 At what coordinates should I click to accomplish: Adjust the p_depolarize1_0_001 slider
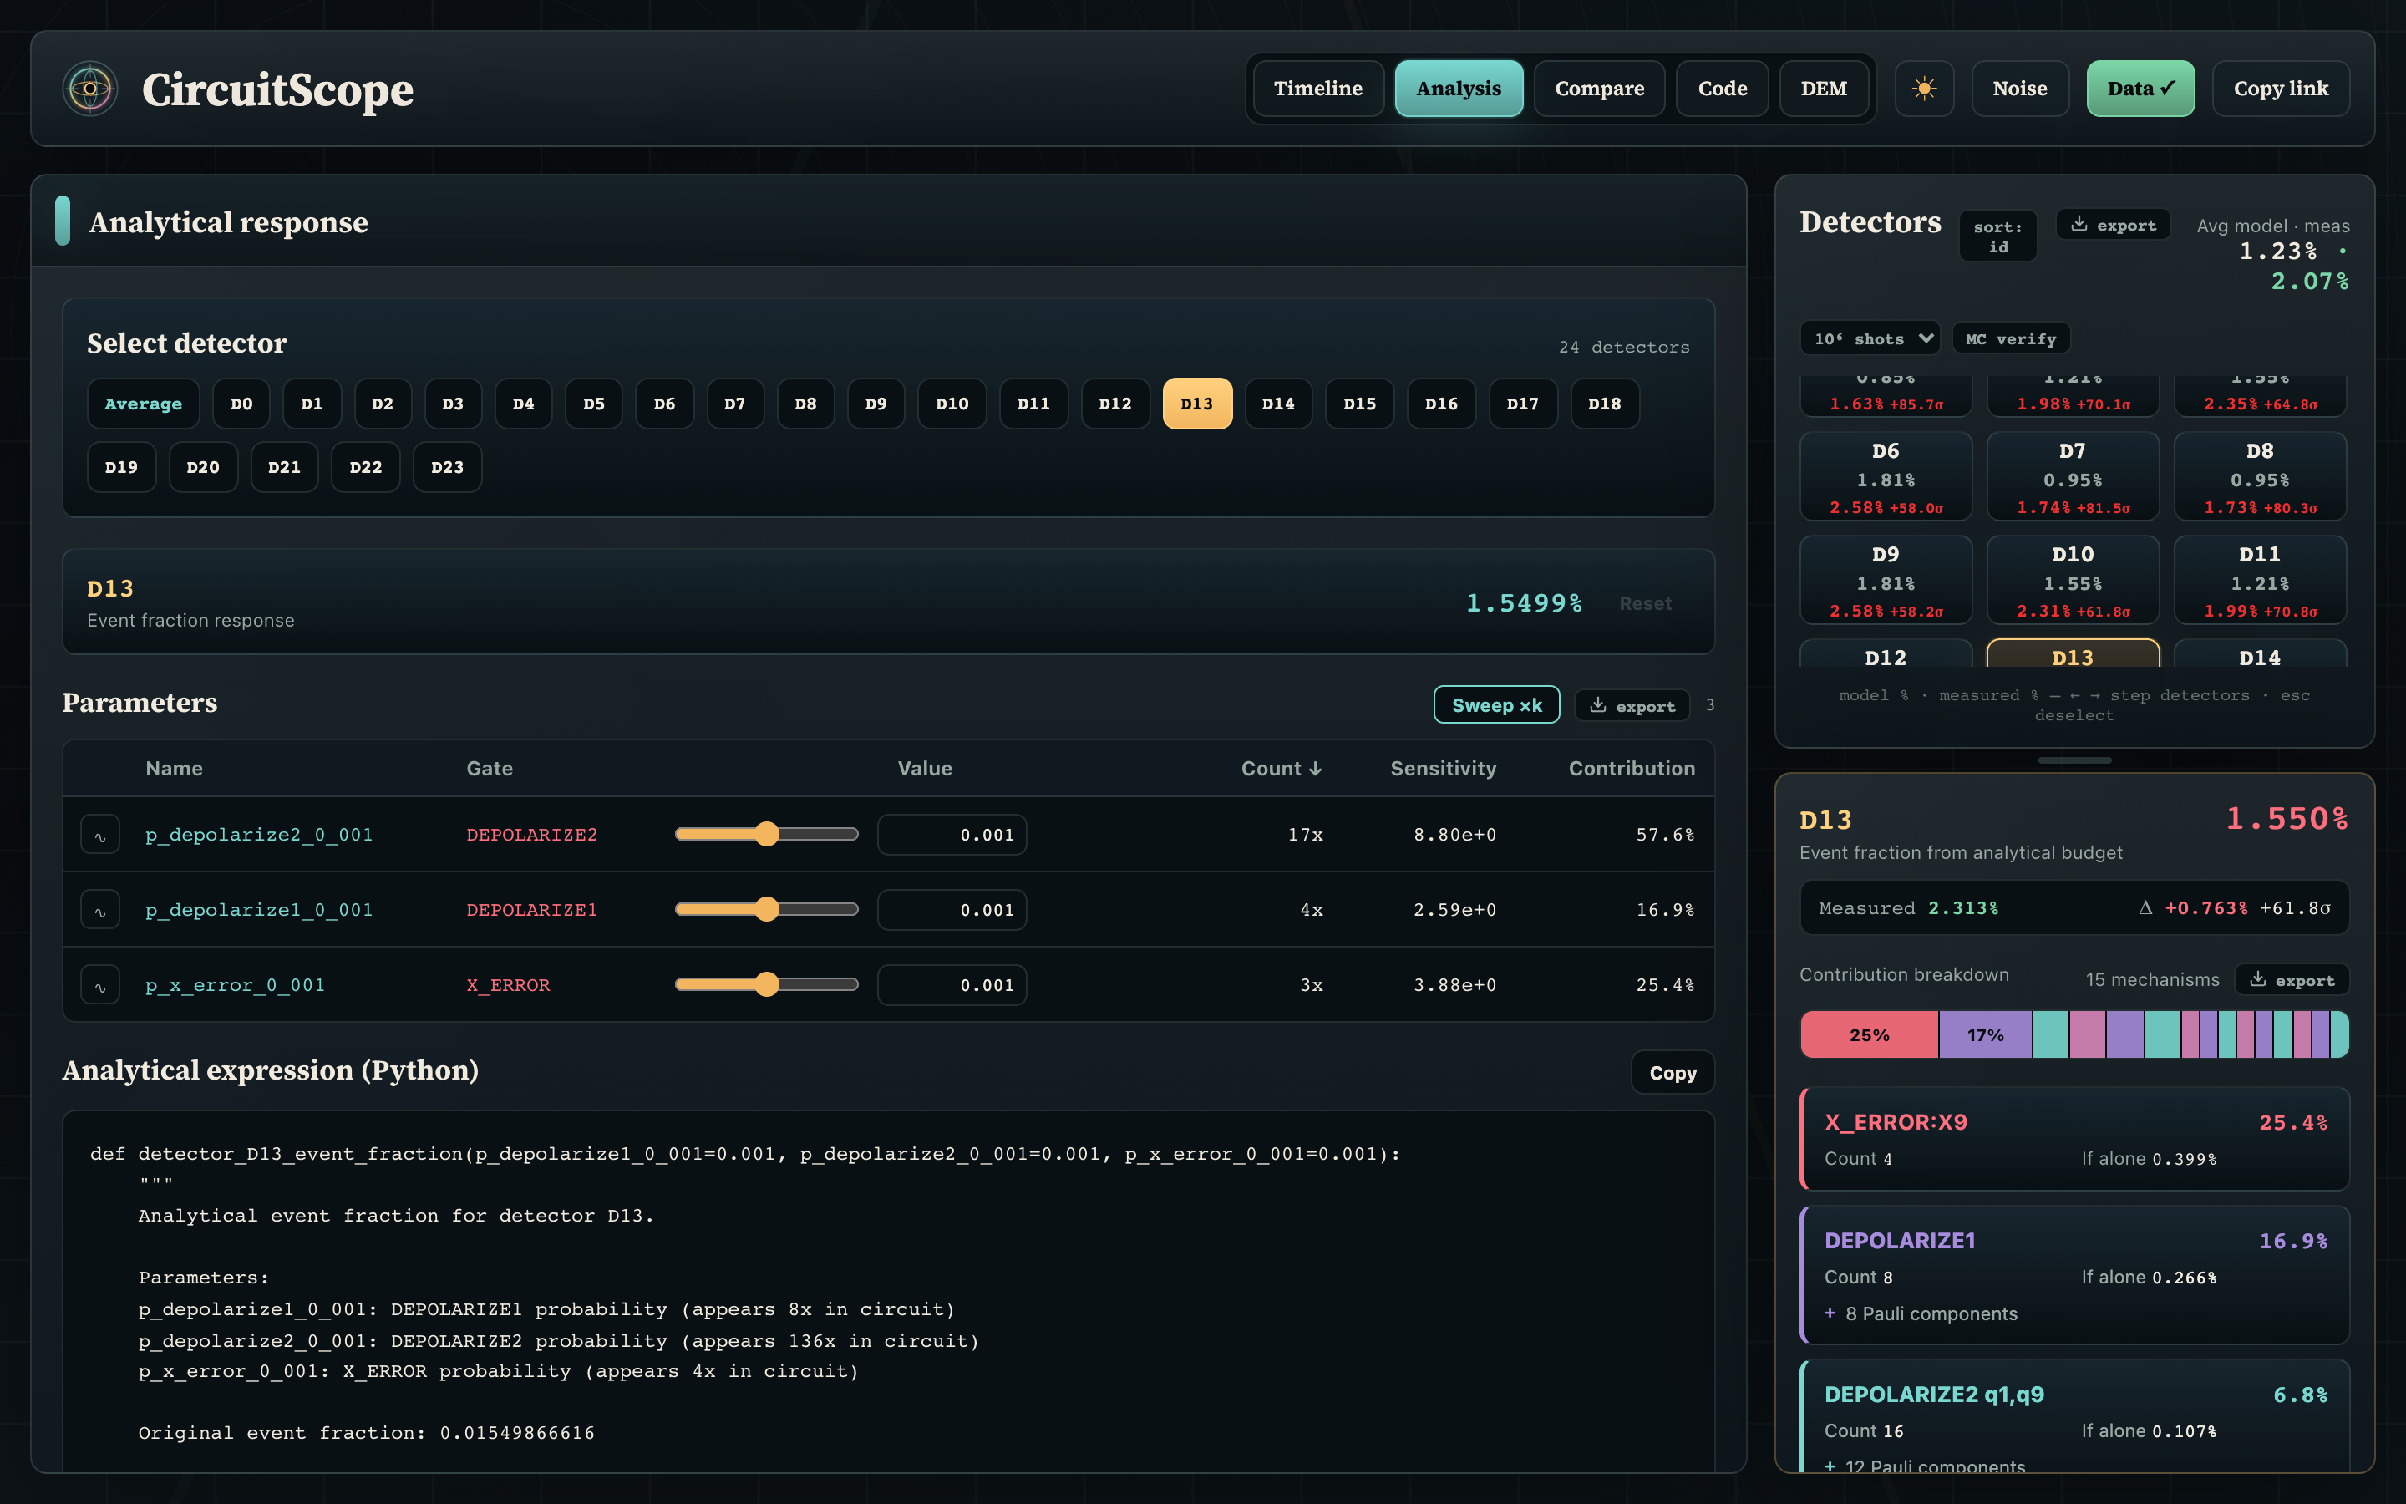(767, 909)
